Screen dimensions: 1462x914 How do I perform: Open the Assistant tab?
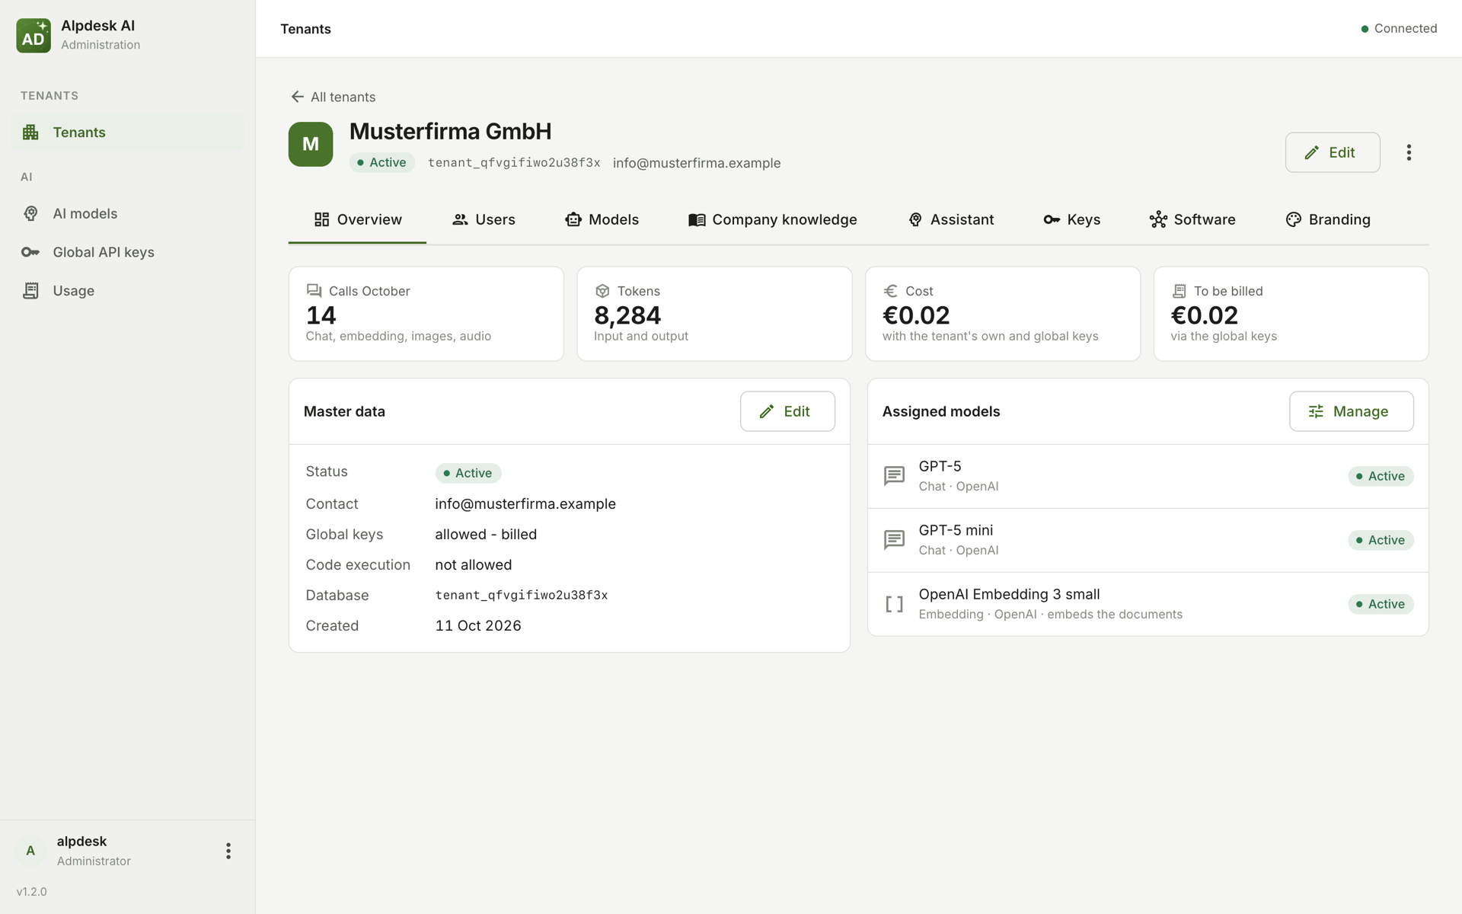pyautogui.click(x=951, y=220)
